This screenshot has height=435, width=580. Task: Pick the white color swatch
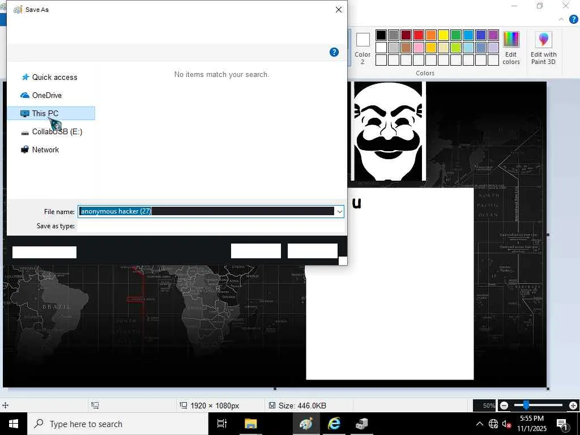click(381, 48)
